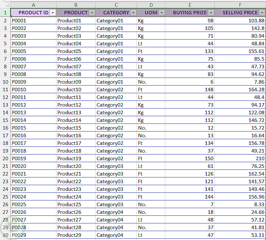The height and width of the screenshot is (240, 266).
Task: Select cell containing P0015
Action: coord(33,128)
